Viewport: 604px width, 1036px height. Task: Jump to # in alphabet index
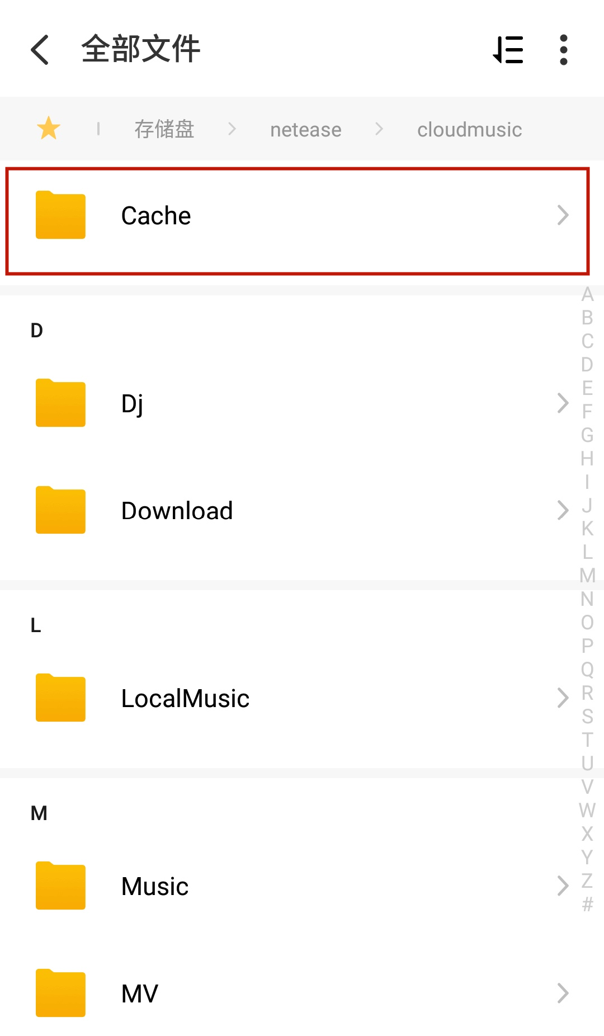[x=587, y=904]
